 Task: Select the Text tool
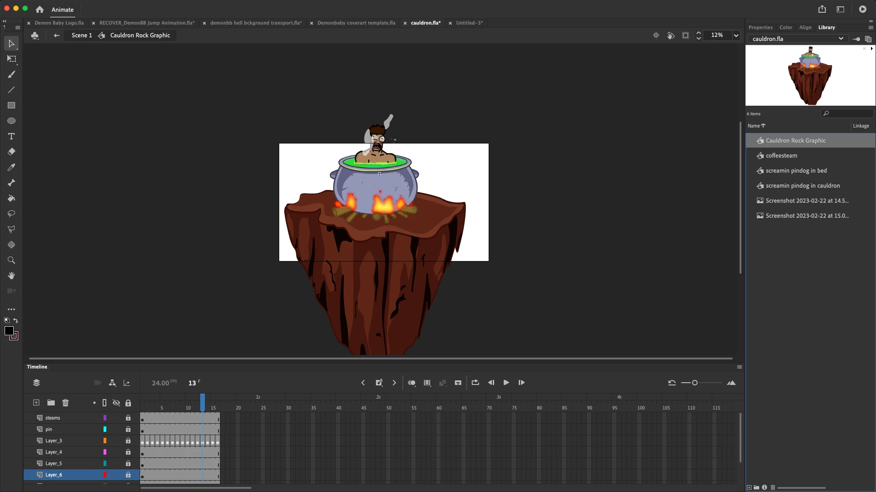point(11,136)
